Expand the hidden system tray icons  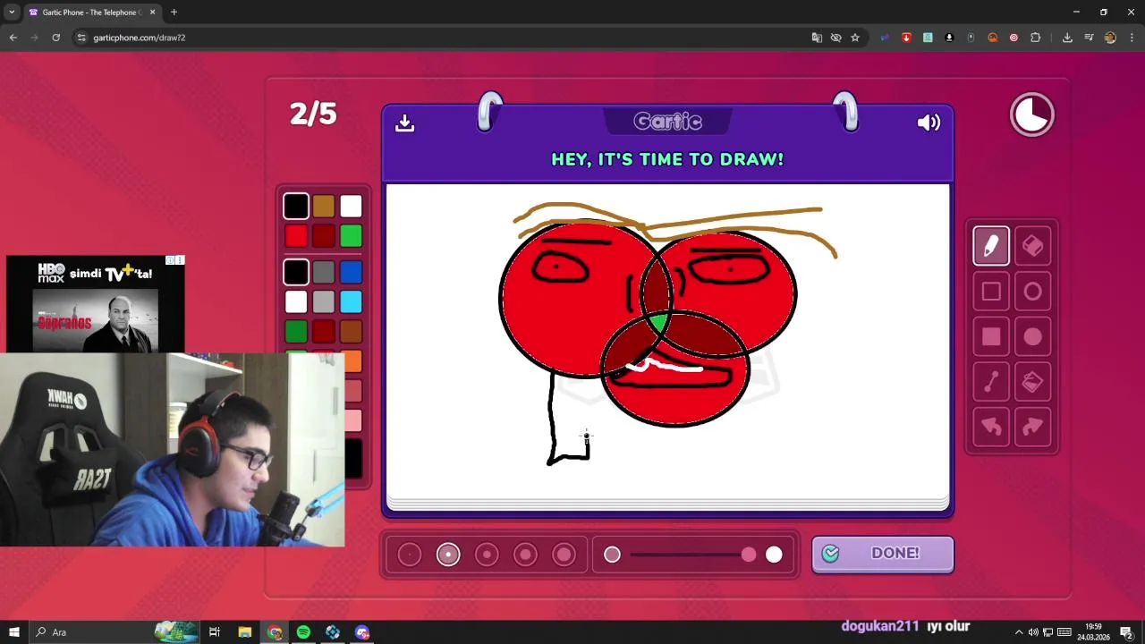click(x=1018, y=632)
